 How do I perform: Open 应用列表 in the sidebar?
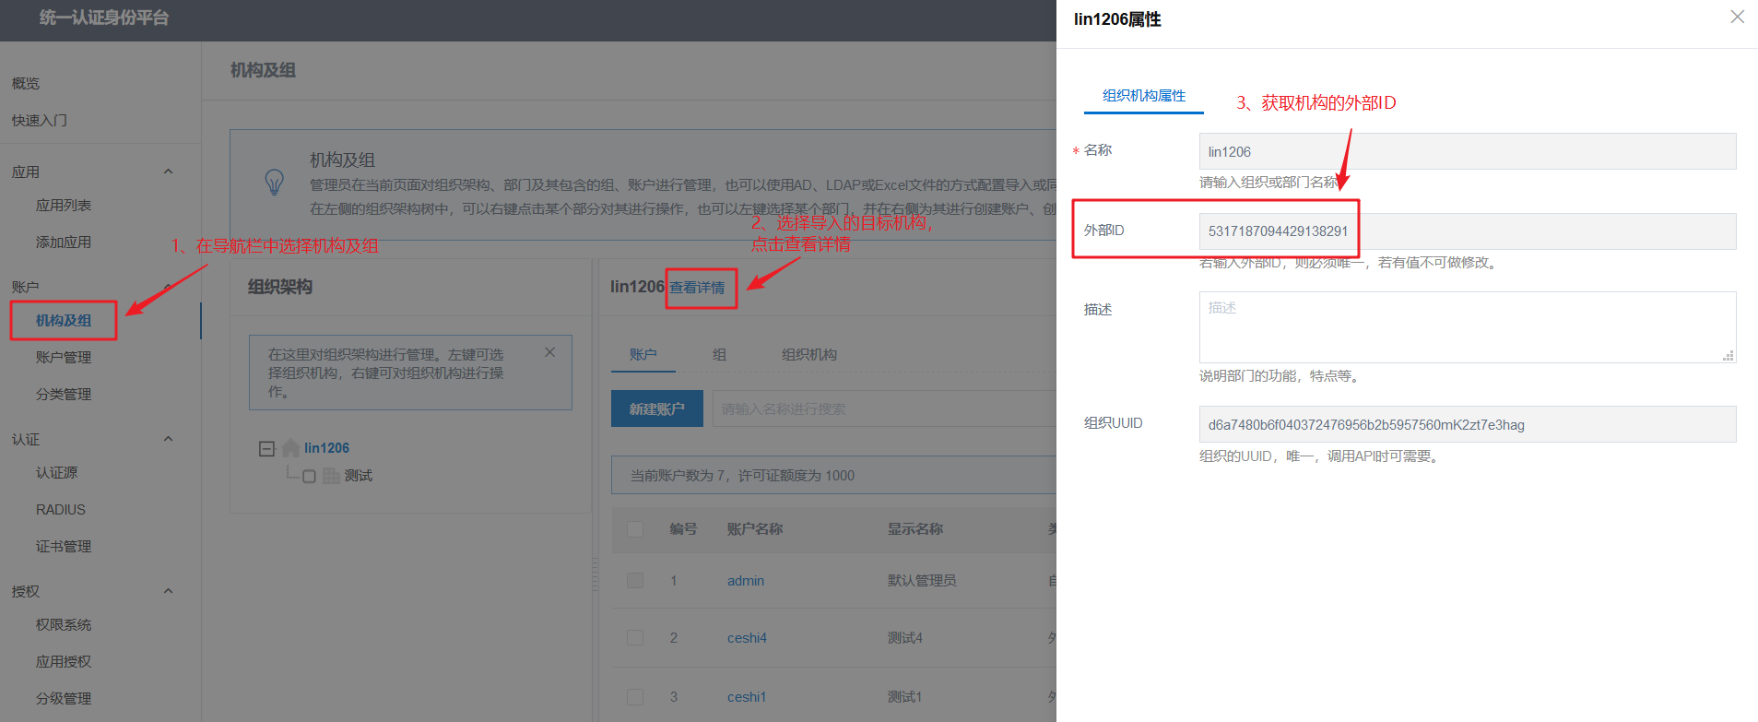pyautogui.click(x=64, y=205)
